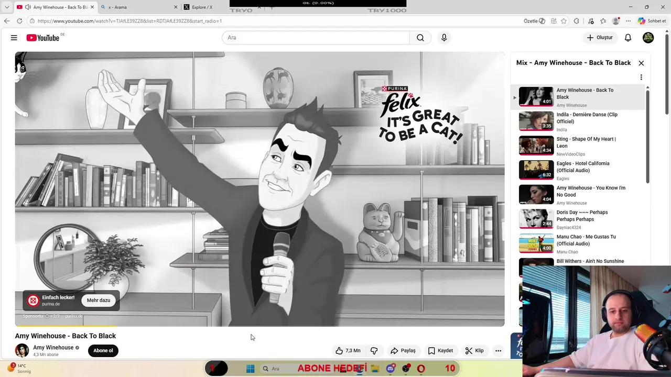Select Bill Withers - Ain't No Sunshine
The height and width of the screenshot is (377, 671).
pyautogui.click(x=590, y=261)
